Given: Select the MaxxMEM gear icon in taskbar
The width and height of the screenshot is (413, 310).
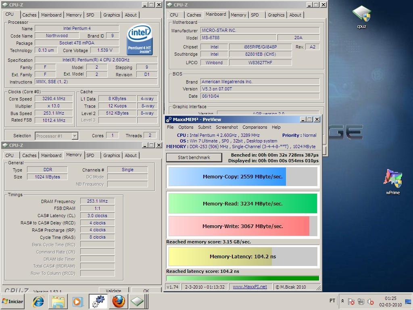Looking at the screenshot, I should [x=98, y=301].
